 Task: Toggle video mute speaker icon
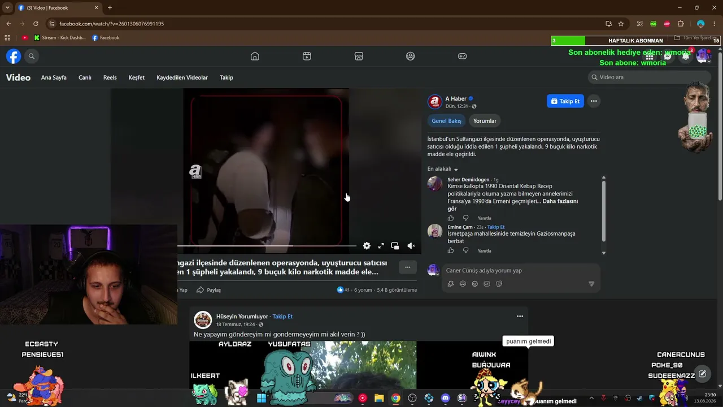(x=411, y=246)
